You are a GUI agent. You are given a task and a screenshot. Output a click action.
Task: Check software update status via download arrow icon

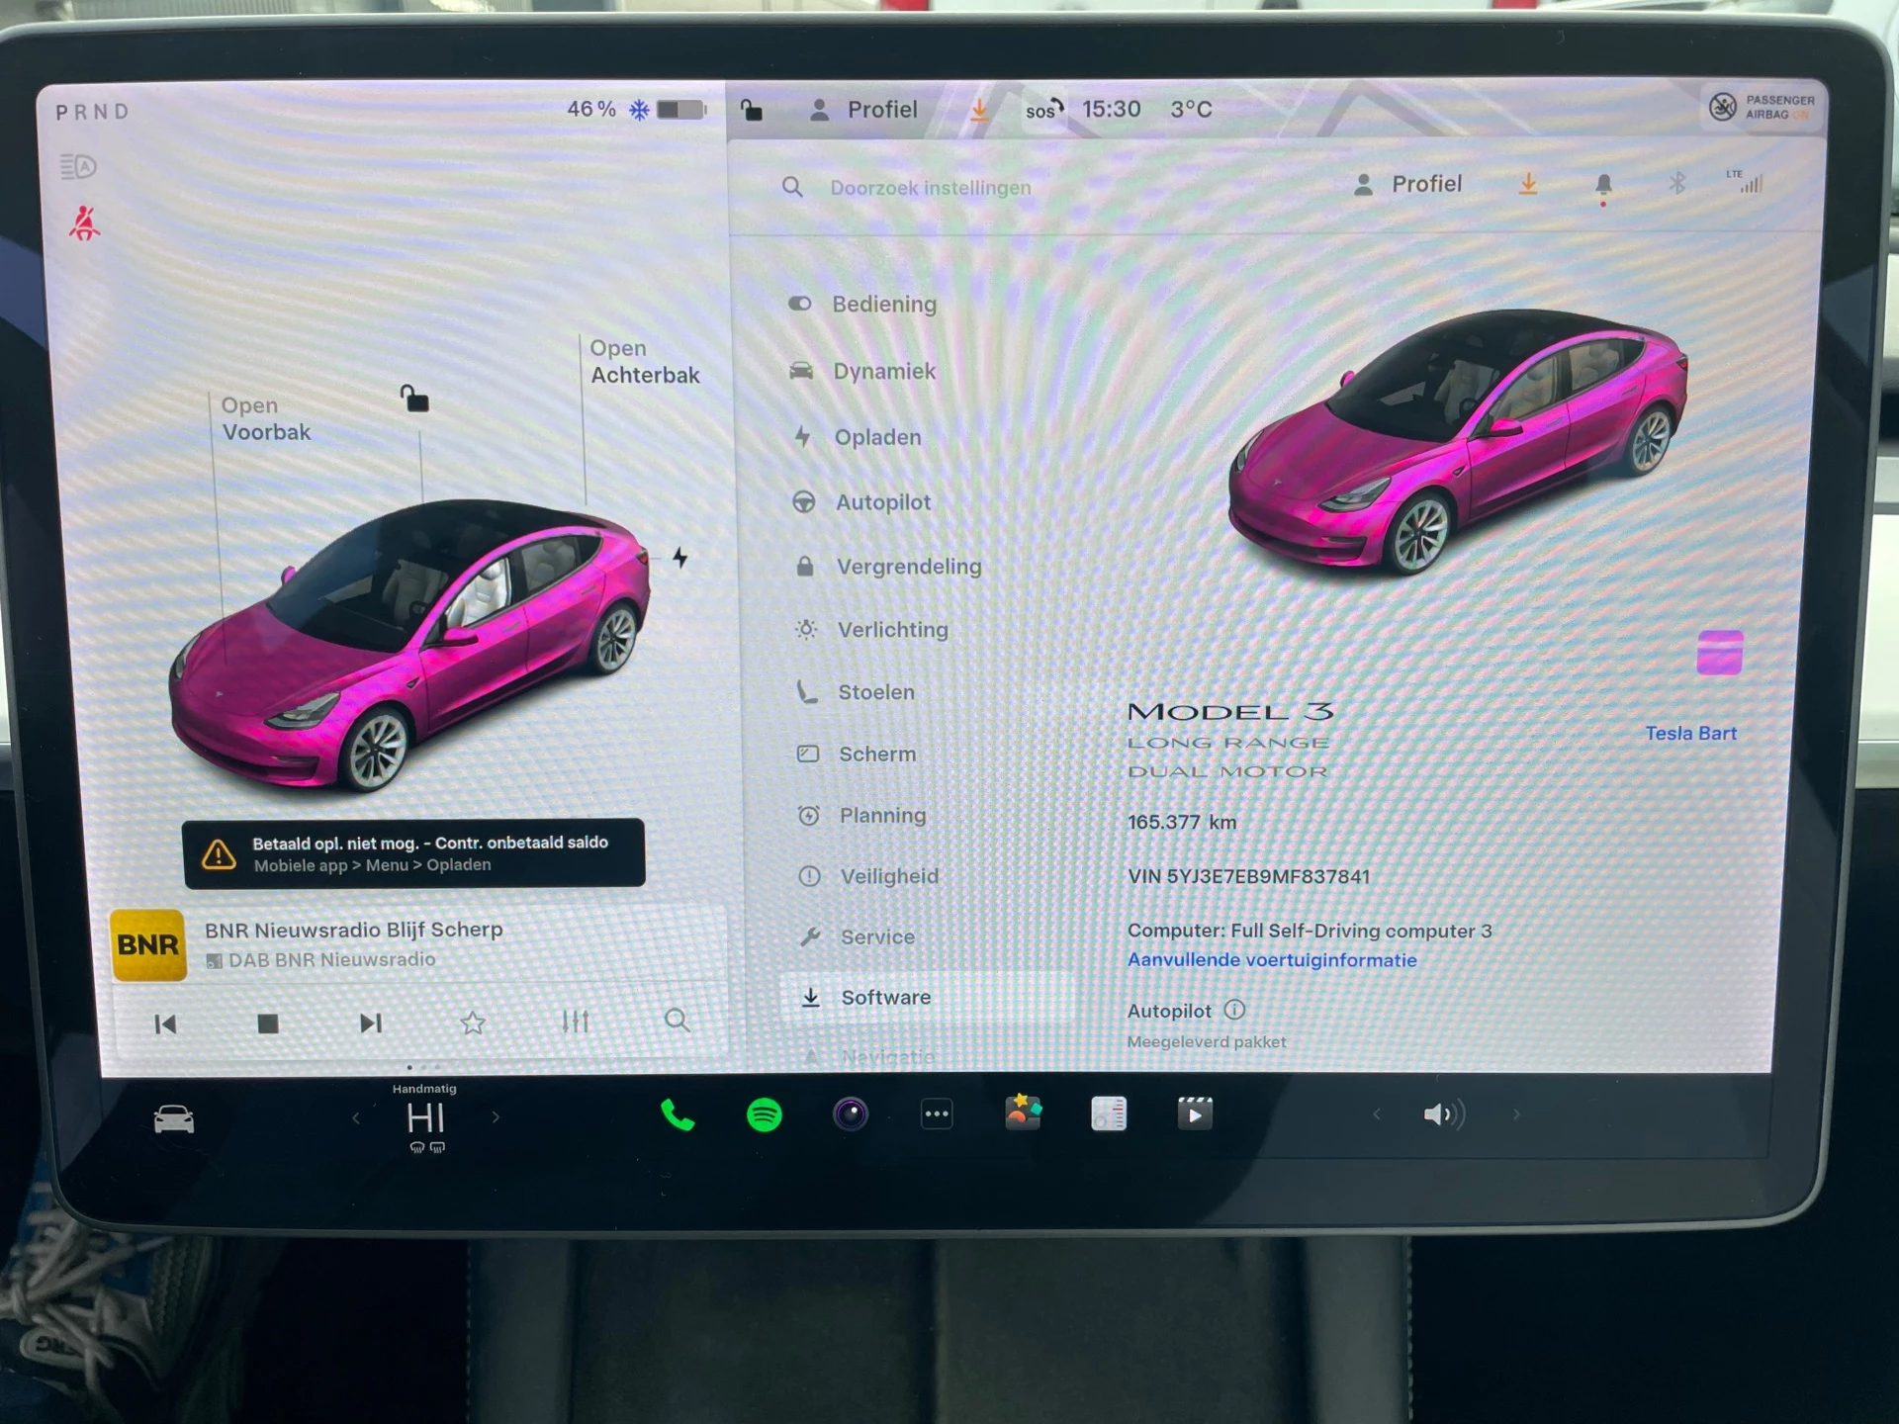tap(1529, 184)
